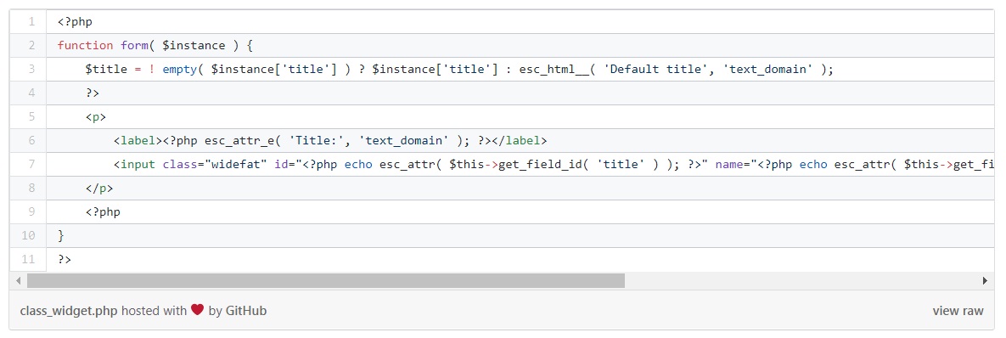
Task: Click empty scrollbar track right of thumb
Action: pos(801,281)
